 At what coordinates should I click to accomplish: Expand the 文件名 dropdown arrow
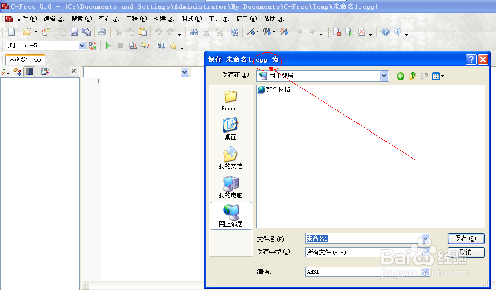[x=425, y=239]
